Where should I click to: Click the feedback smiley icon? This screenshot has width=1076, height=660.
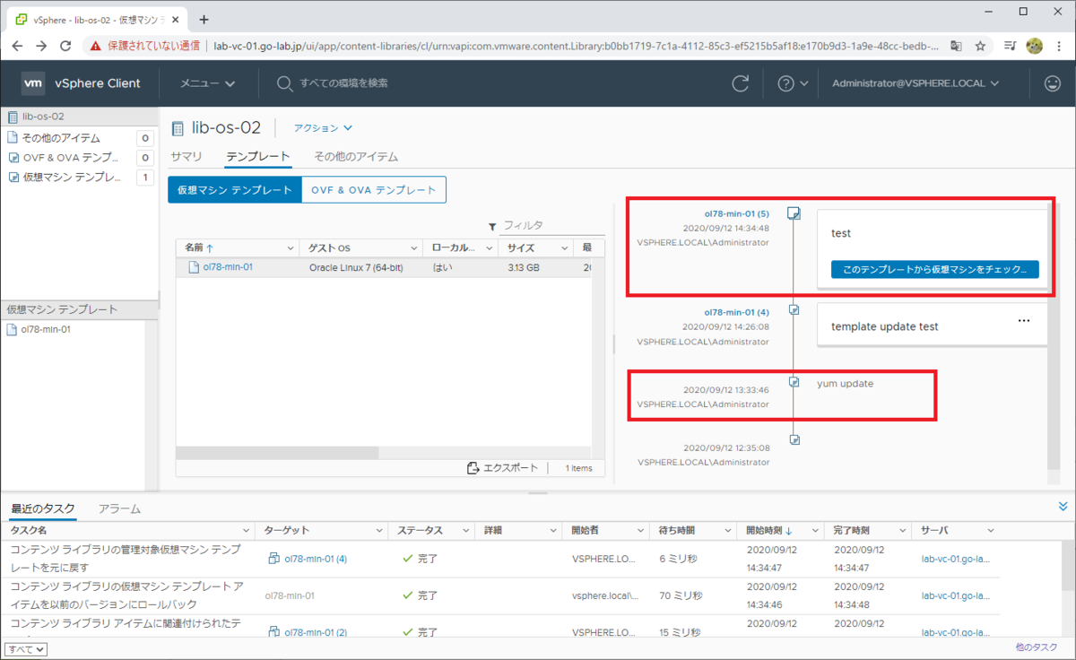[1053, 83]
